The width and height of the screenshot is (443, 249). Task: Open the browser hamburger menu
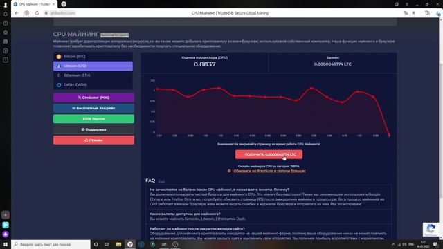tap(407, 4)
